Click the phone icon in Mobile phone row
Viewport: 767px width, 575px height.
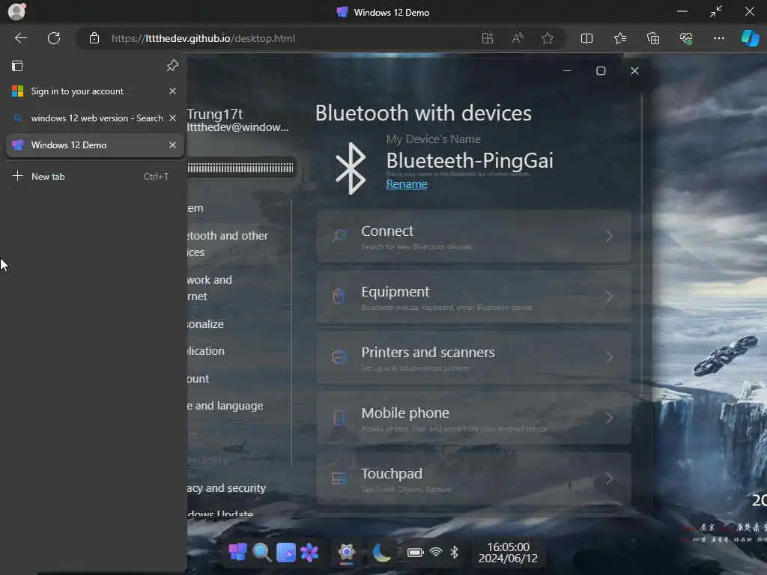339,418
